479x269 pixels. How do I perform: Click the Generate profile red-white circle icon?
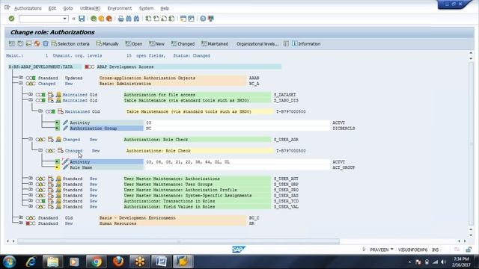[37, 43]
